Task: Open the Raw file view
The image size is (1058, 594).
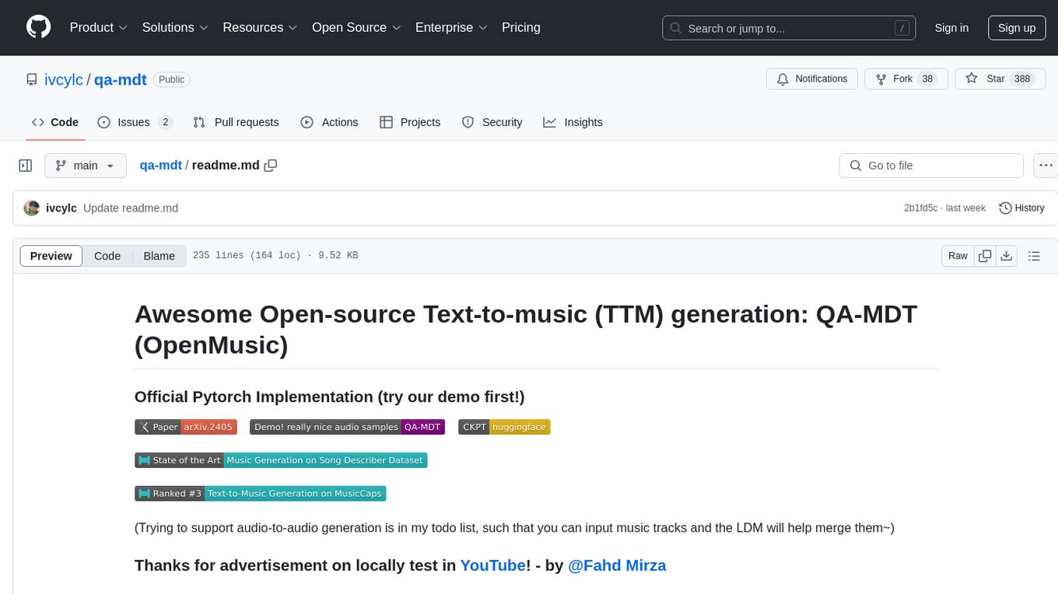Action: (x=958, y=256)
